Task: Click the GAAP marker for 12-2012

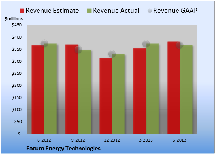Action: [x=112, y=54]
